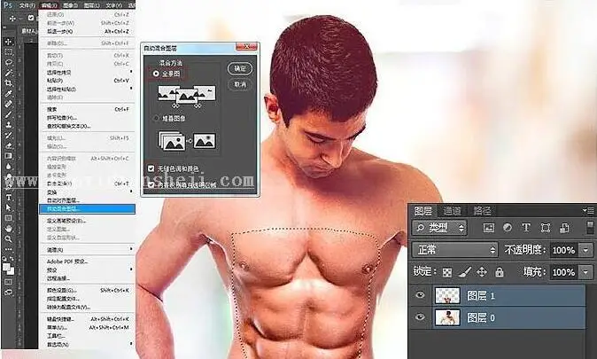
Task: Filter layers by type layer icon
Action: pyautogui.click(x=526, y=228)
